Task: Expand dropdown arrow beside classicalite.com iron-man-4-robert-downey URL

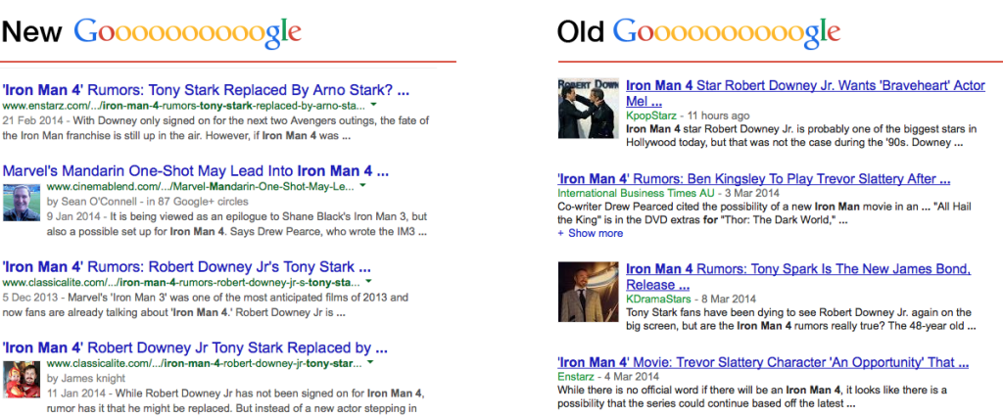Action: pyautogui.click(x=369, y=362)
